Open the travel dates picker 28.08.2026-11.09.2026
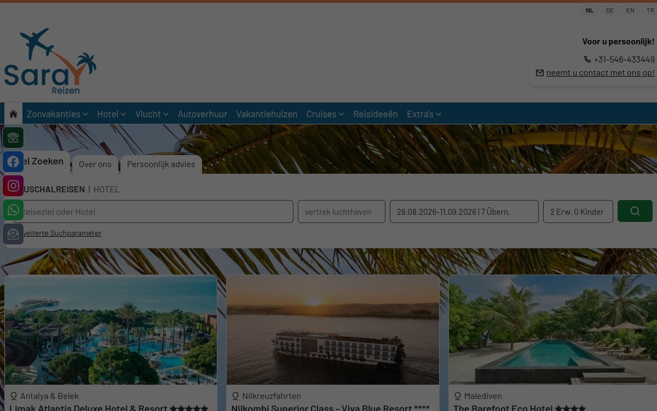 (464, 212)
